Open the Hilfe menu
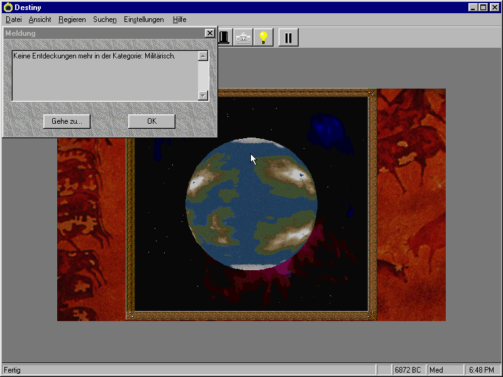Screen dimensions: 503x377 tap(179, 19)
